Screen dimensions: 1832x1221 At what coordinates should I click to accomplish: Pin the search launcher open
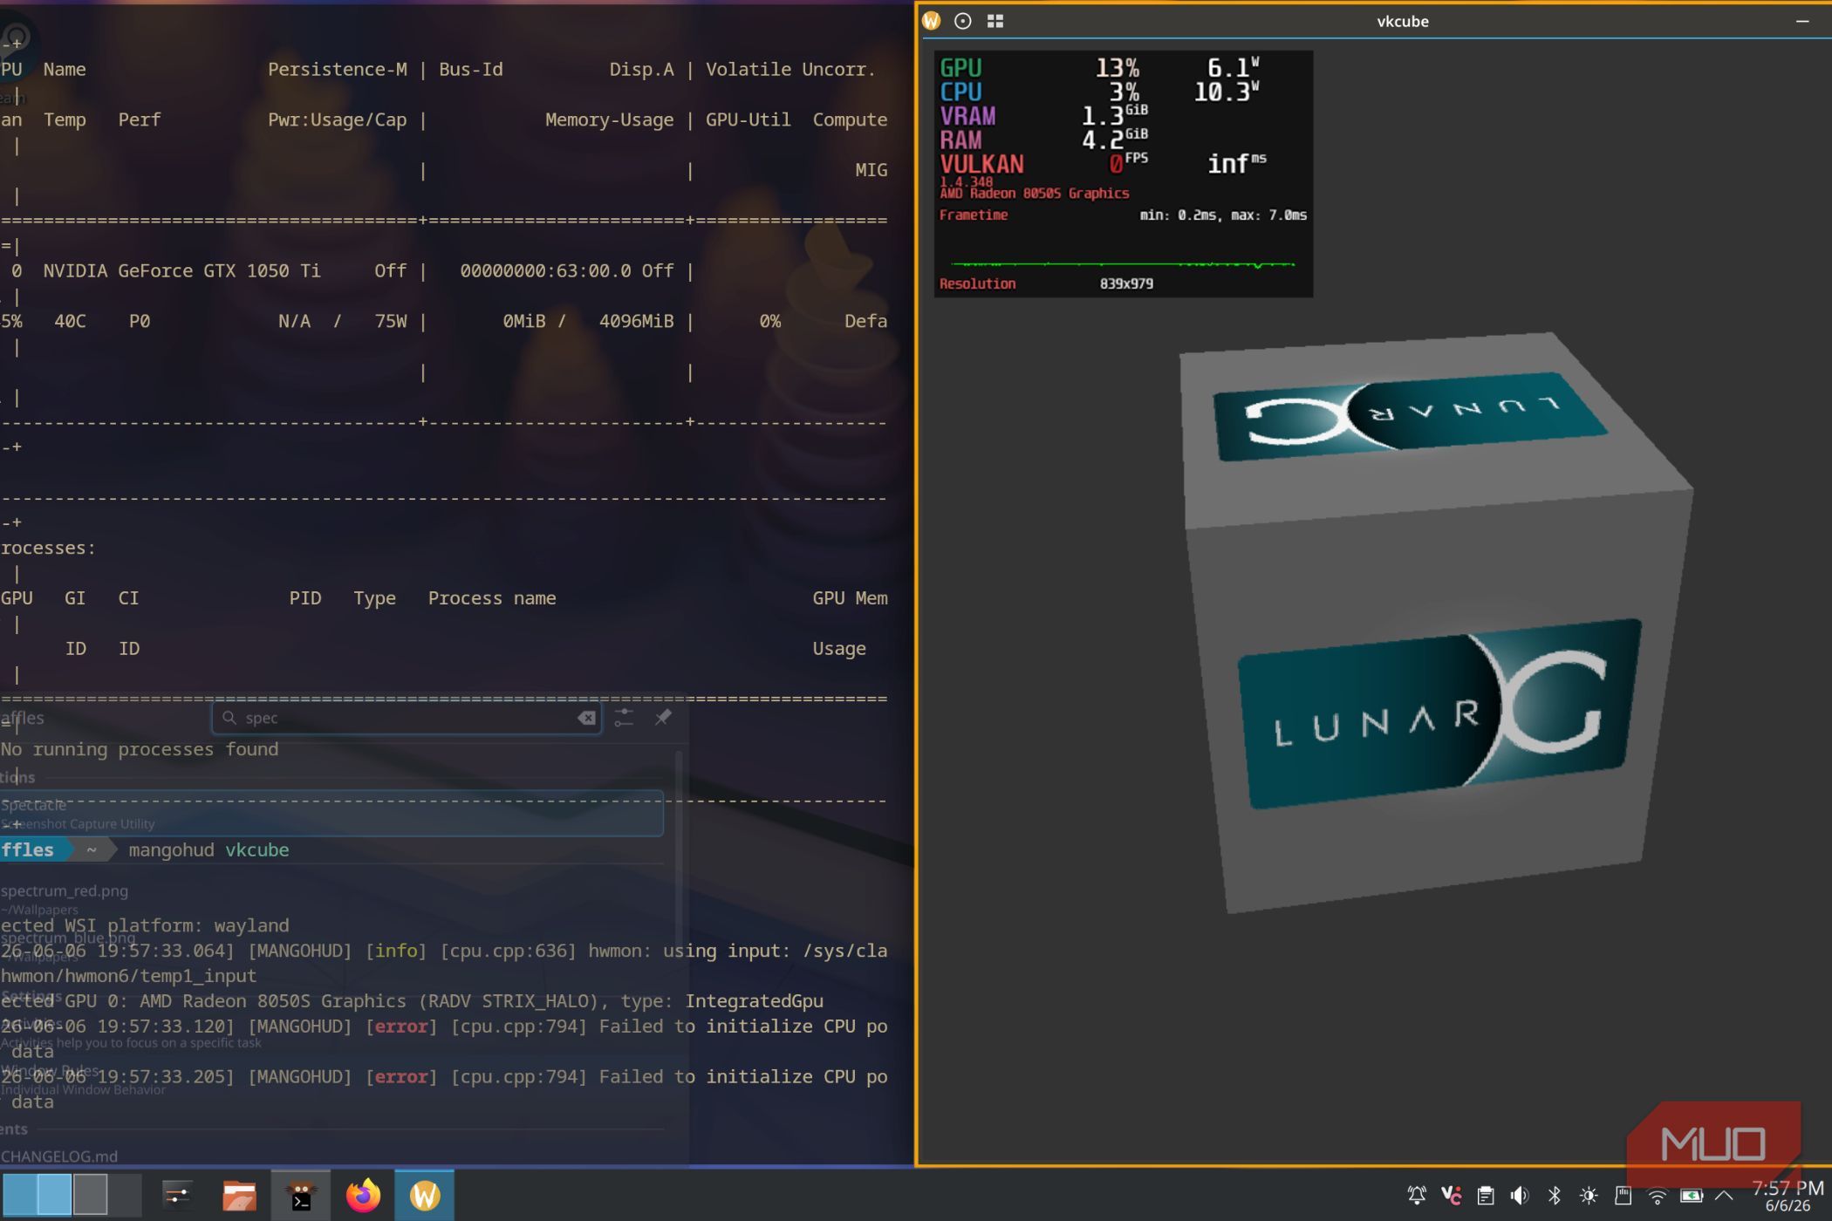[663, 717]
